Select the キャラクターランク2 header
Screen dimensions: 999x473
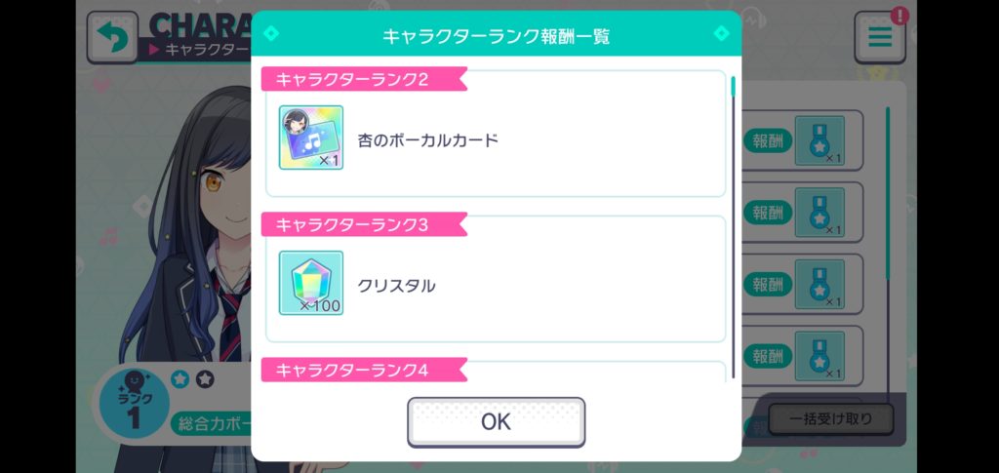click(365, 79)
